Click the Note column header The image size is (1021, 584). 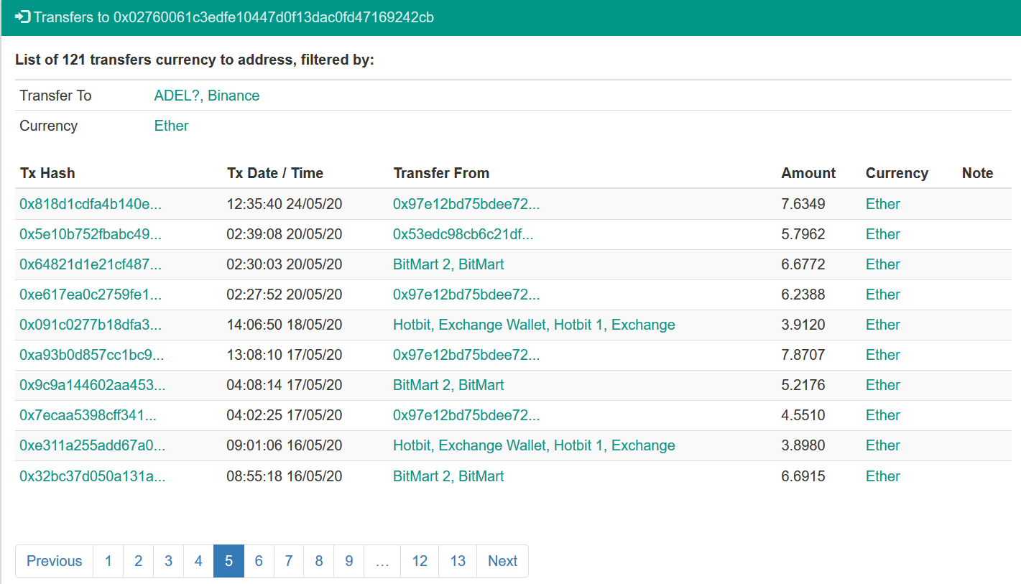977,173
